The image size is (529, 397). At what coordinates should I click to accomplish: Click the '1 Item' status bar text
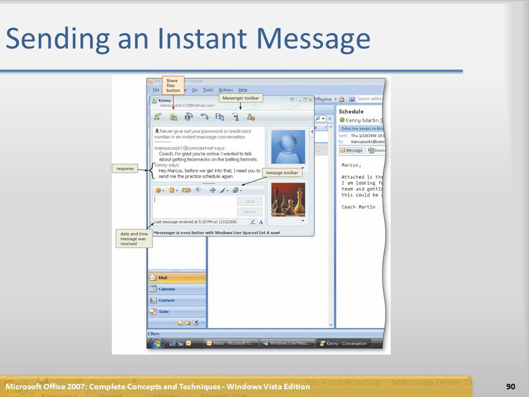coord(154,334)
